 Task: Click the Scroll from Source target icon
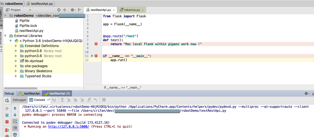[59, 10]
